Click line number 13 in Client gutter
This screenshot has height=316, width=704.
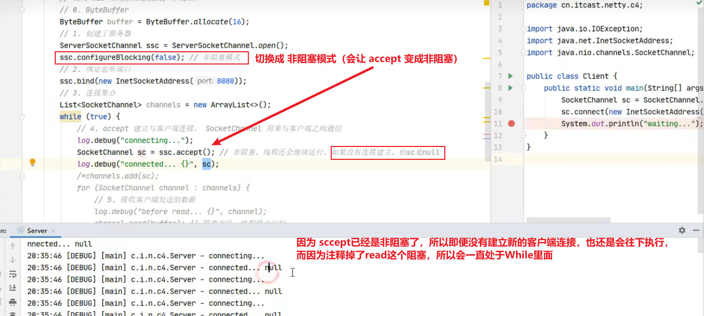click(498, 147)
